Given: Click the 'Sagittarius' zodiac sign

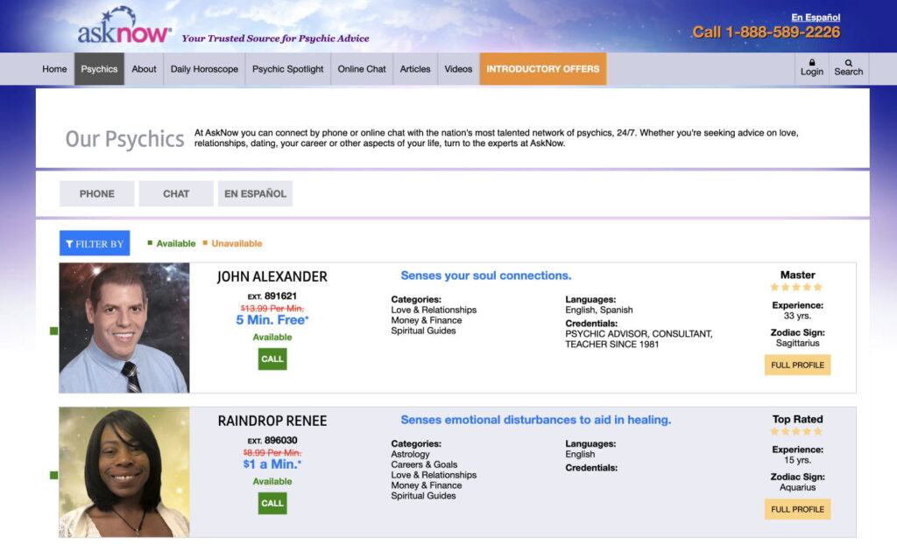Looking at the screenshot, I should click(797, 344).
